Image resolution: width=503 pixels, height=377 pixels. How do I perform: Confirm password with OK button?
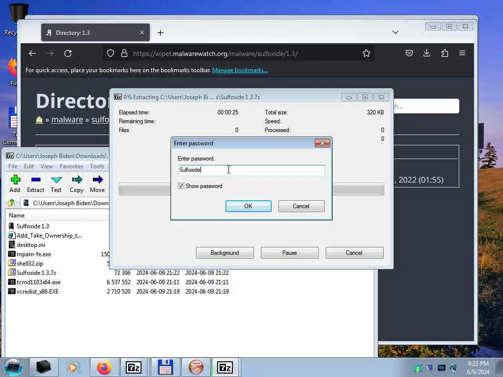point(248,206)
